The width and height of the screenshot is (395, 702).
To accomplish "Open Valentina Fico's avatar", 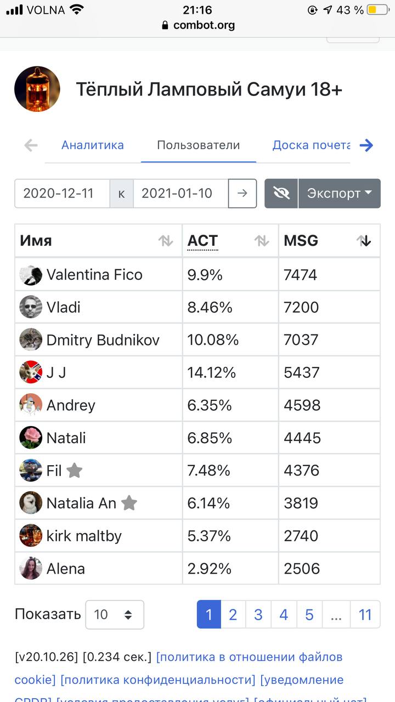I will pyautogui.click(x=31, y=275).
